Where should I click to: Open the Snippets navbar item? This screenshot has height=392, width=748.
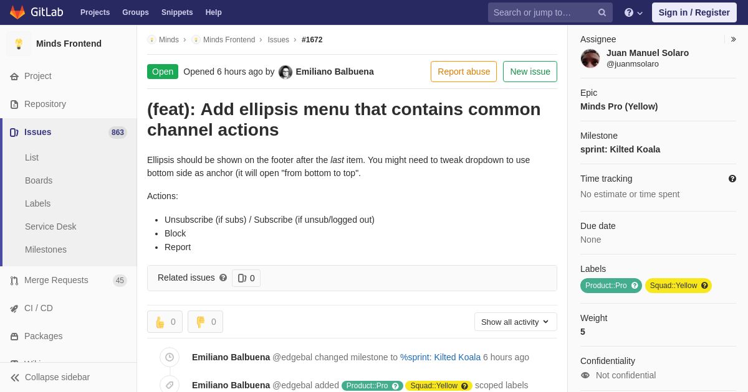click(177, 12)
